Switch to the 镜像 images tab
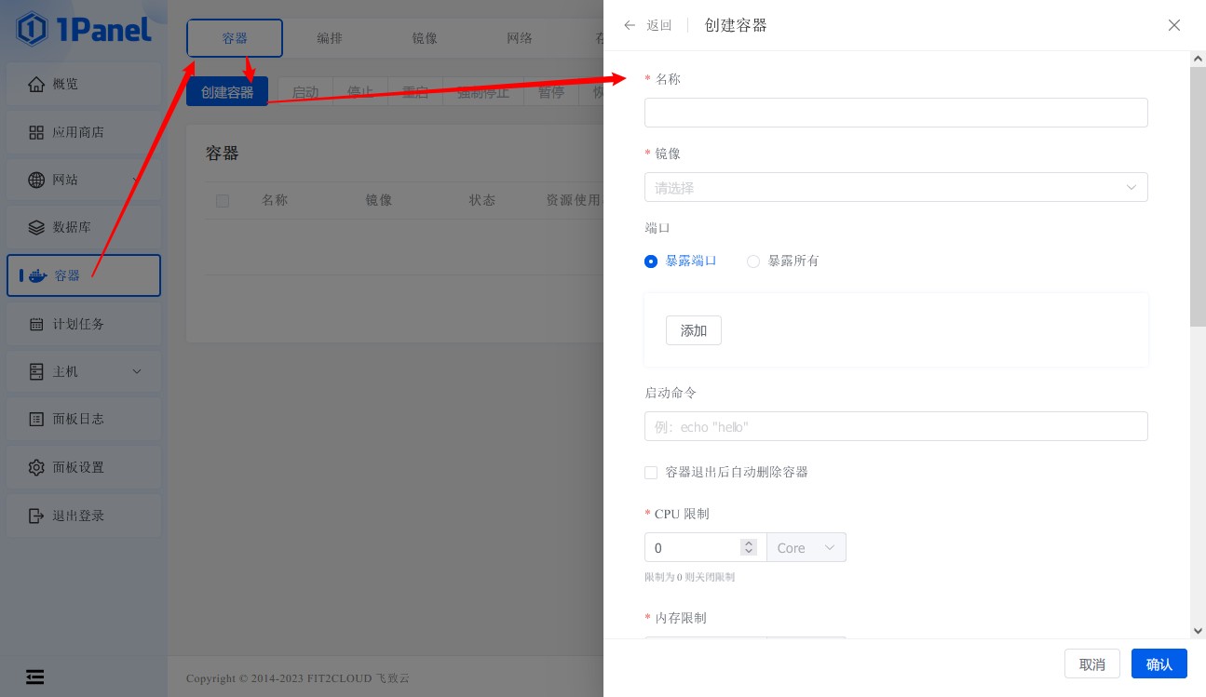This screenshot has height=697, width=1206. pos(425,38)
